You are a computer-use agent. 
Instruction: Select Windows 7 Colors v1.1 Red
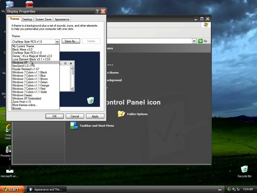click(36, 89)
